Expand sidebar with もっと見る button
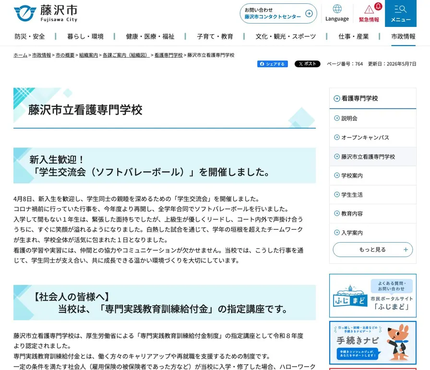This screenshot has height=370, width=430. (x=373, y=249)
